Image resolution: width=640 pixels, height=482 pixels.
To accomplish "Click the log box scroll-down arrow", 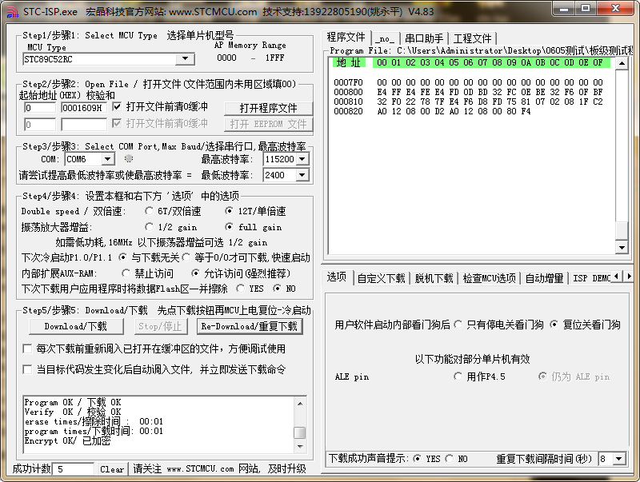I will pos(300,447).
